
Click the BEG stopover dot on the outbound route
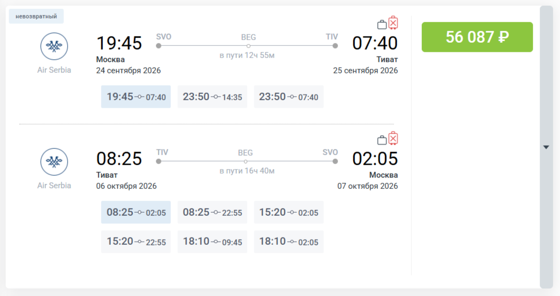click(x=248, y=46)
